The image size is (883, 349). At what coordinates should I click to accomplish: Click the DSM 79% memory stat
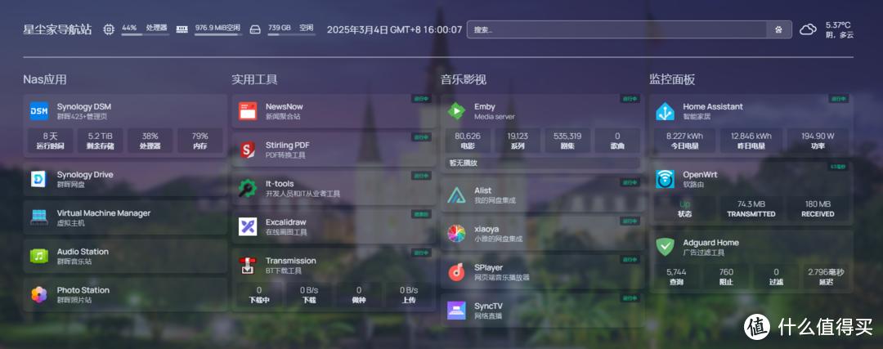[x=200, y=141]
